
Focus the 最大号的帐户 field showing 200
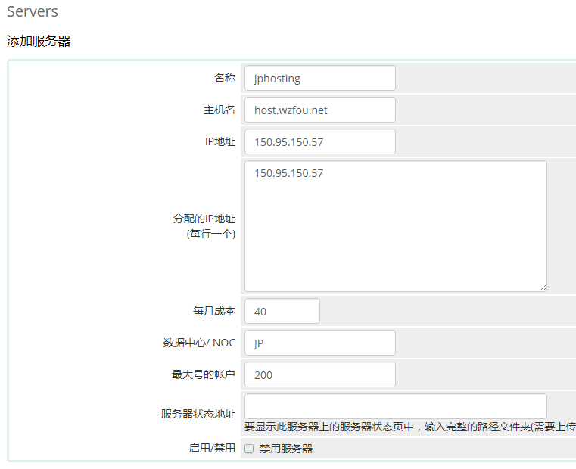tap(319, 374)
